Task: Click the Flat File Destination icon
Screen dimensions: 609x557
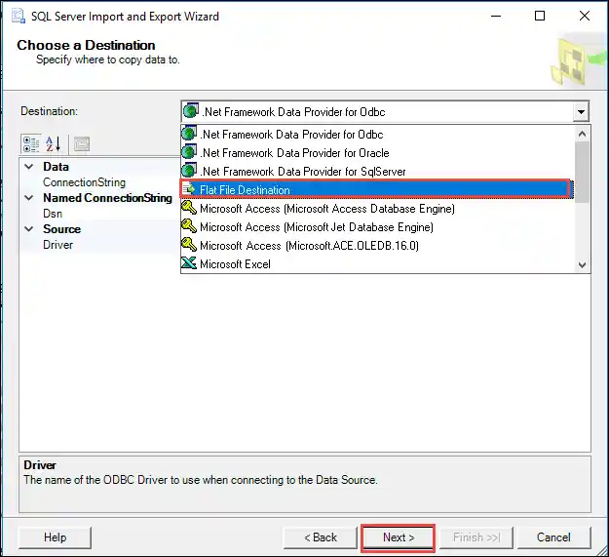Action: pos(189,189)
